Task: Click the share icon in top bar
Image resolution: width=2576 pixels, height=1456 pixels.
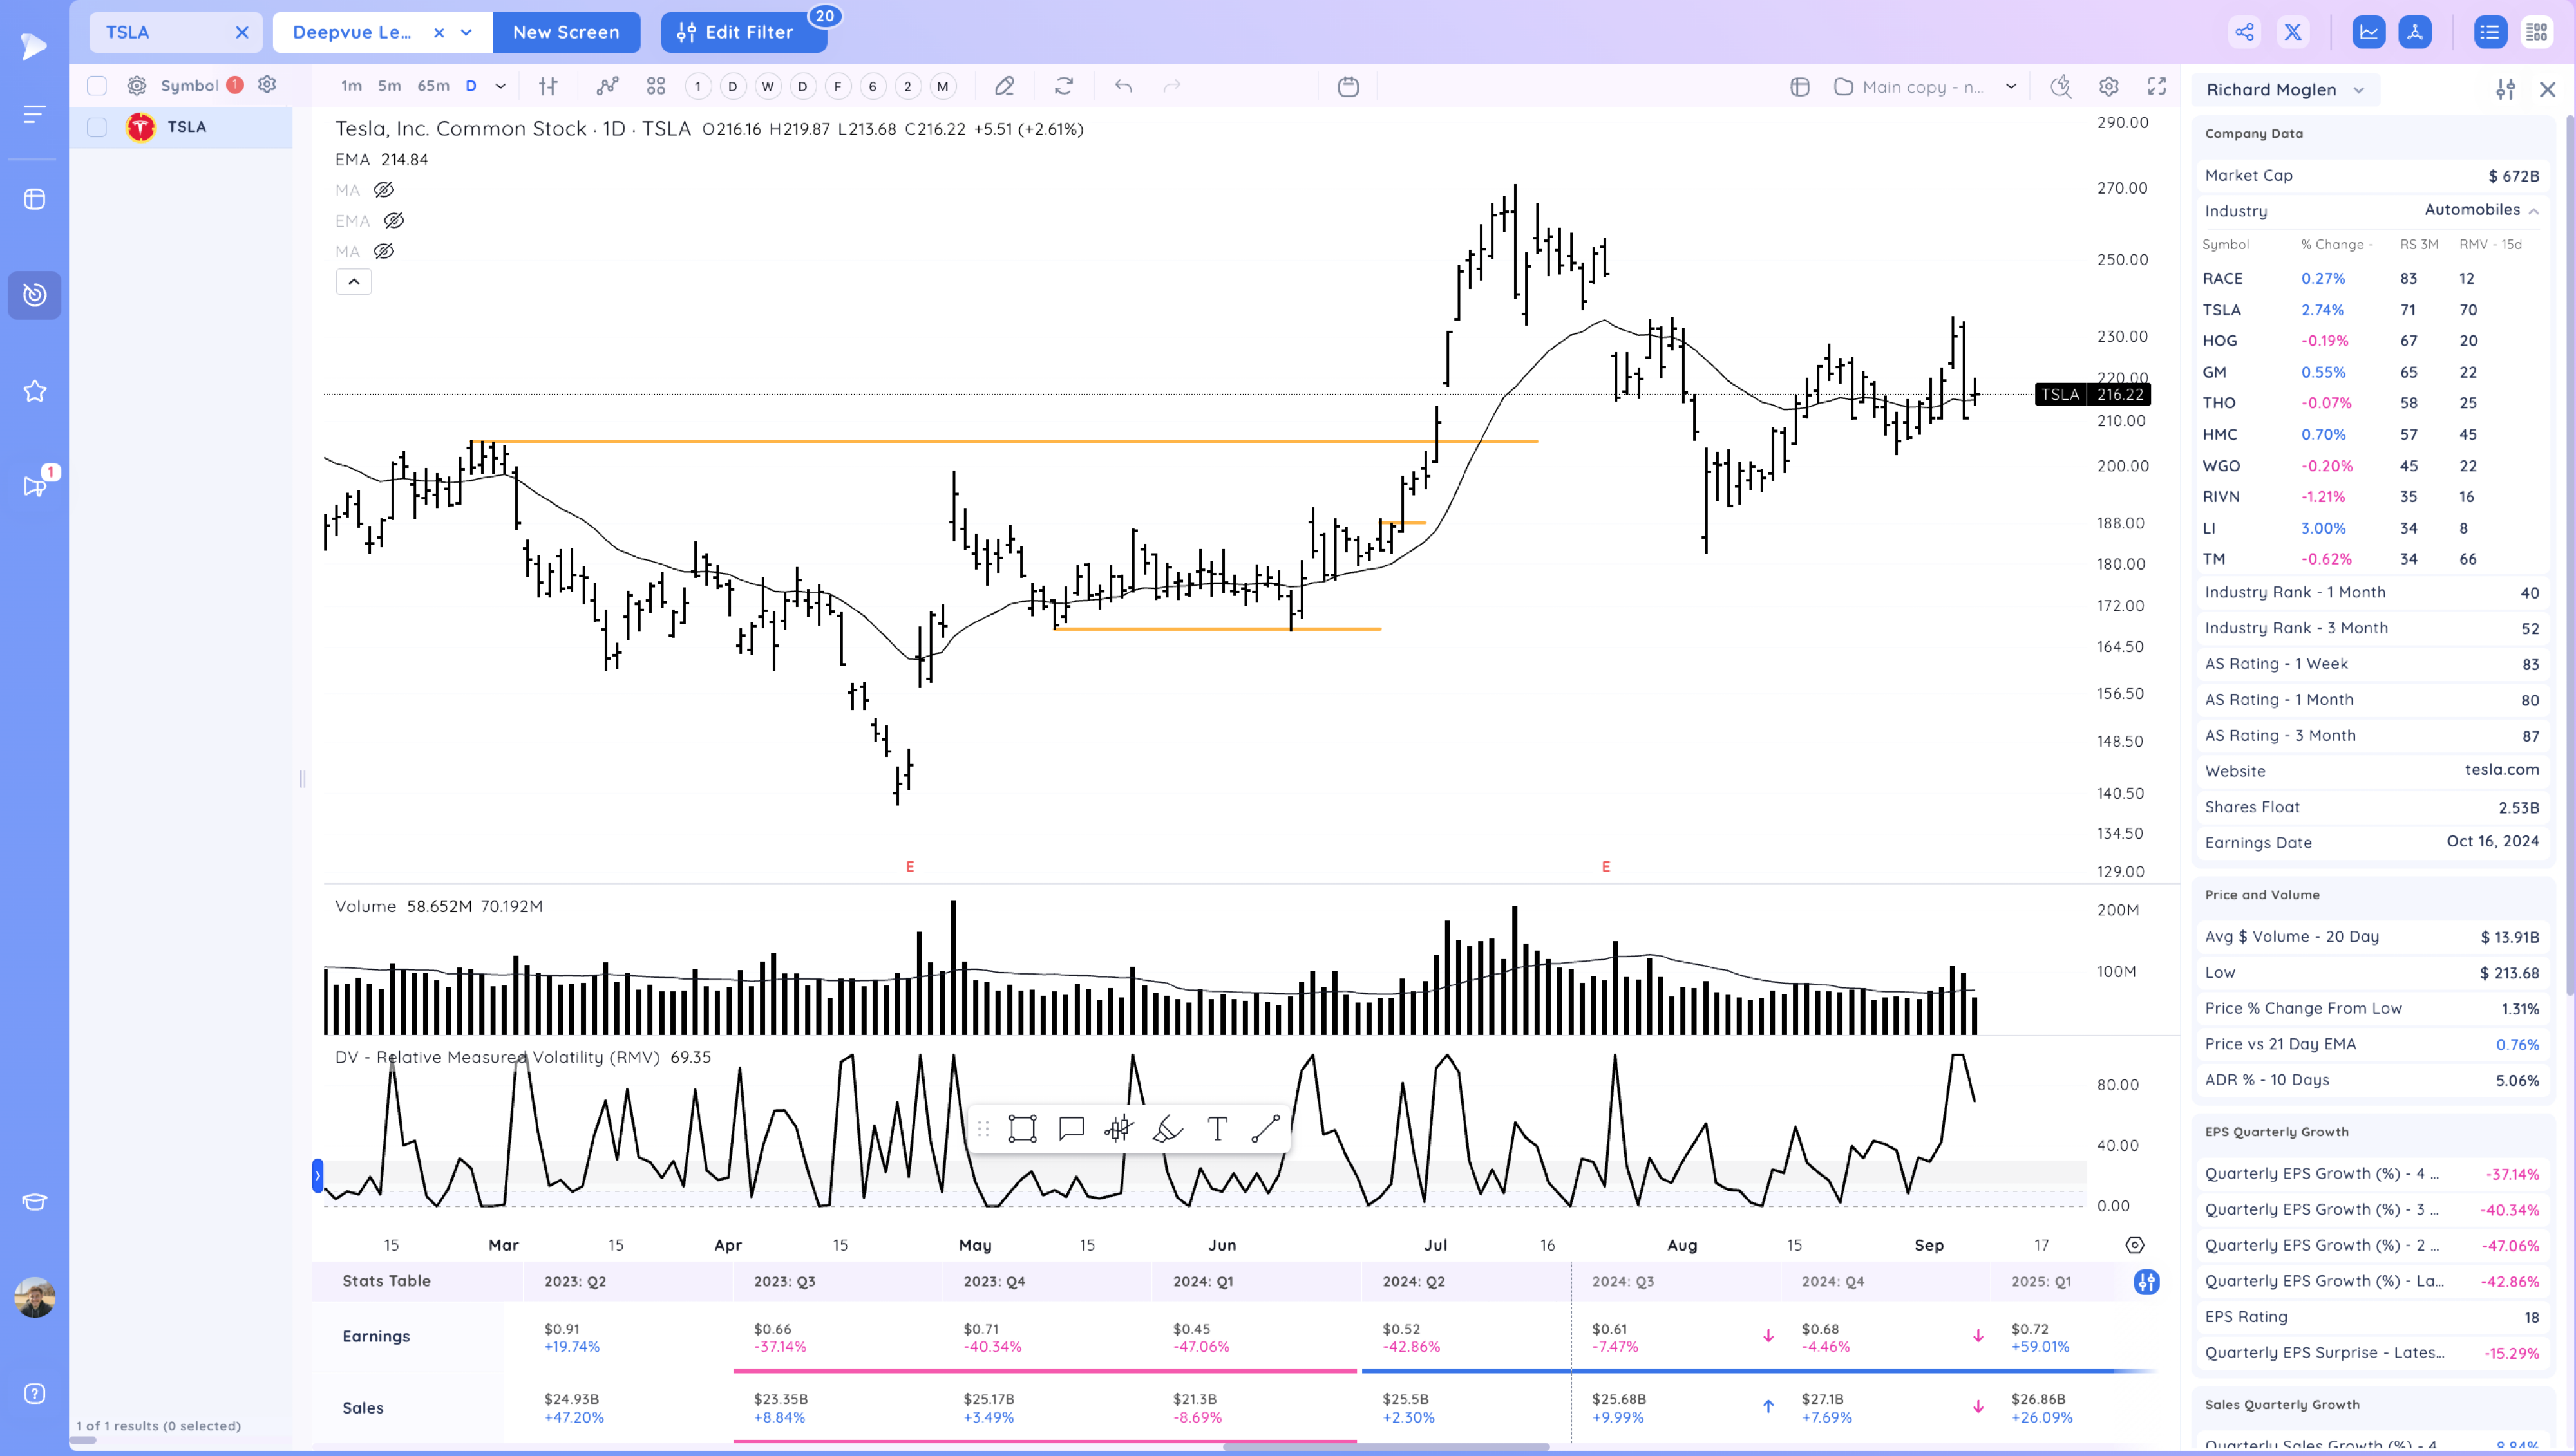Action: [x=2244, y=32]
